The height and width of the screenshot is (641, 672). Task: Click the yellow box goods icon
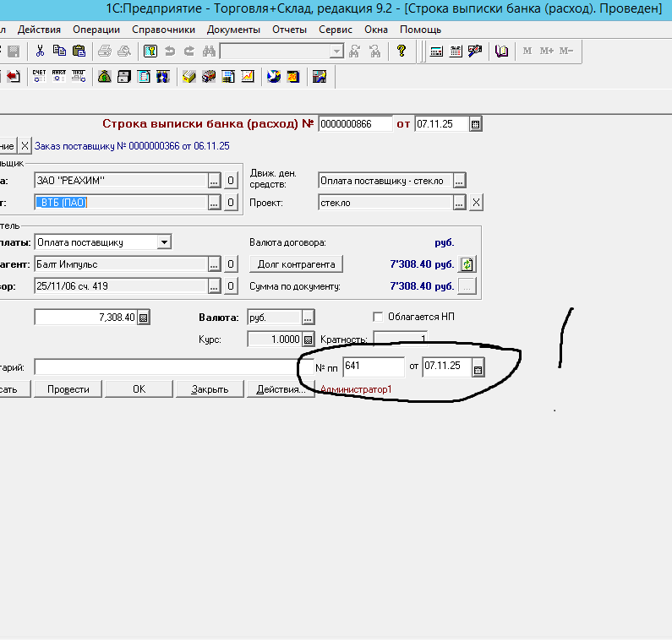pyautogui.click(x=189, y=77)
